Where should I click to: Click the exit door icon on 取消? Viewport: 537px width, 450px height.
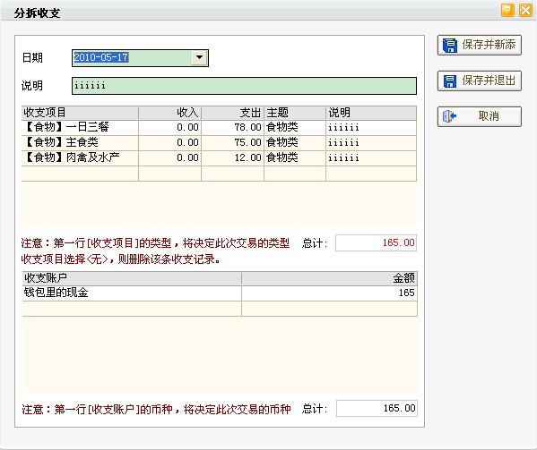(449, 116)
